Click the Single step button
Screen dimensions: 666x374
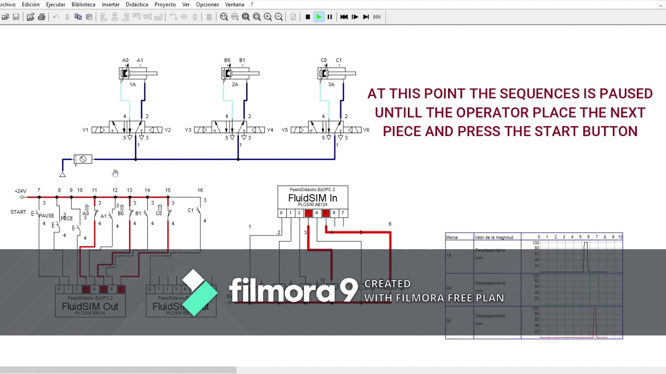pyautogui.click(x=355, y=17)
